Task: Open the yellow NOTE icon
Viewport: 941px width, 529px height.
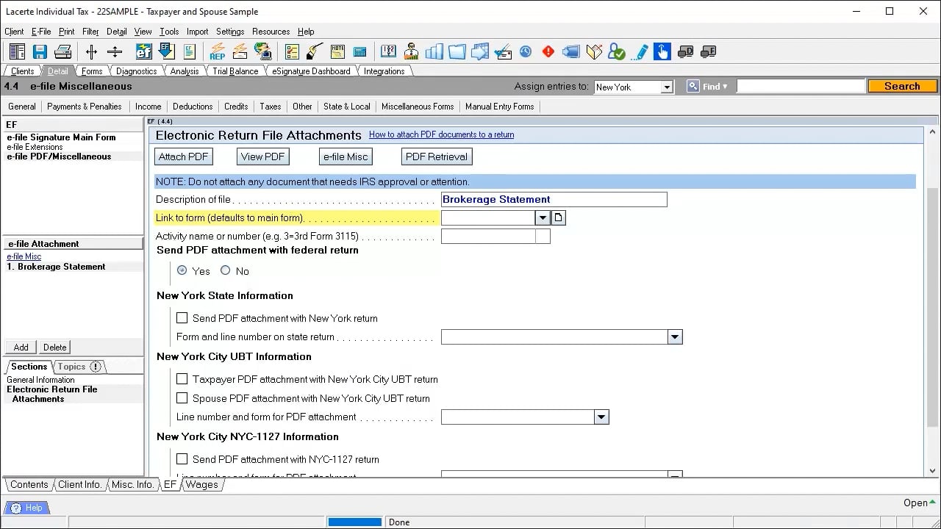Action: (x=337, y=51)
